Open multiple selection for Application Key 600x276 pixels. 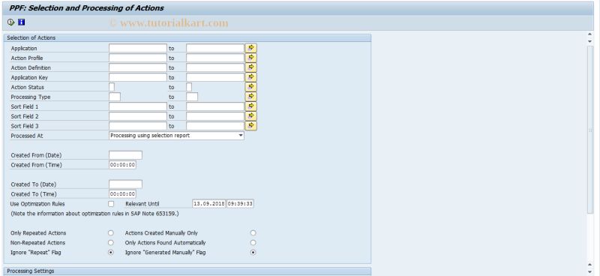251,77
